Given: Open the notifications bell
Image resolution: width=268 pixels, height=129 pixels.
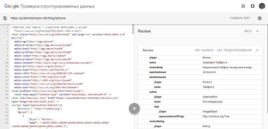Looking at the screenshot, I should click(253, 6).
